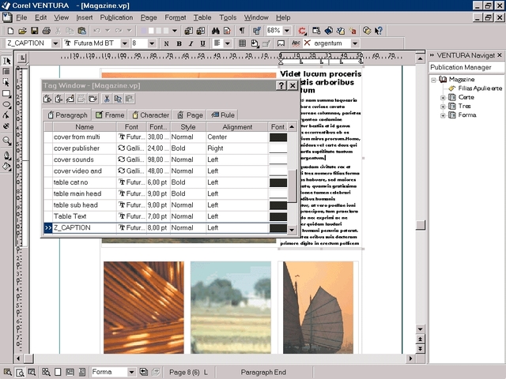506x379 pixels.
Task: Click the sailing junk photo on the page
Action: coord(318,307)
